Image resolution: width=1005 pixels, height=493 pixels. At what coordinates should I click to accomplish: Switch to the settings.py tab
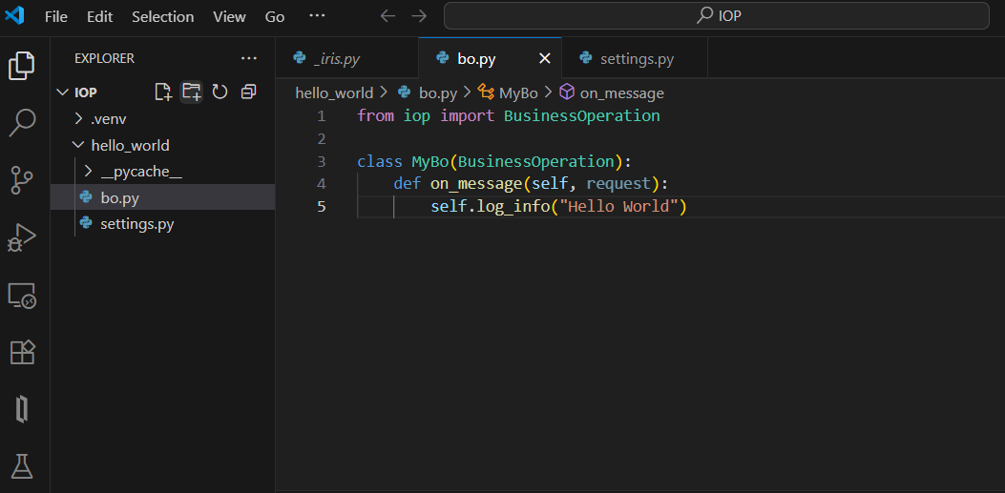[x=636, y=59]
